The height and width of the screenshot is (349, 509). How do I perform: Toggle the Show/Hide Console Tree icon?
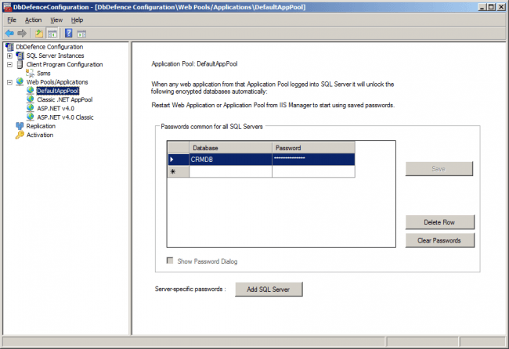[52, 34]
